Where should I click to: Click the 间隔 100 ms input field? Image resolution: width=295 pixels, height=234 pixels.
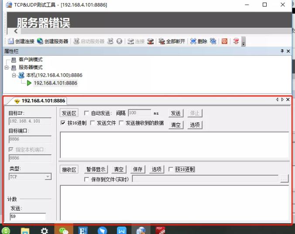[139, 113]
